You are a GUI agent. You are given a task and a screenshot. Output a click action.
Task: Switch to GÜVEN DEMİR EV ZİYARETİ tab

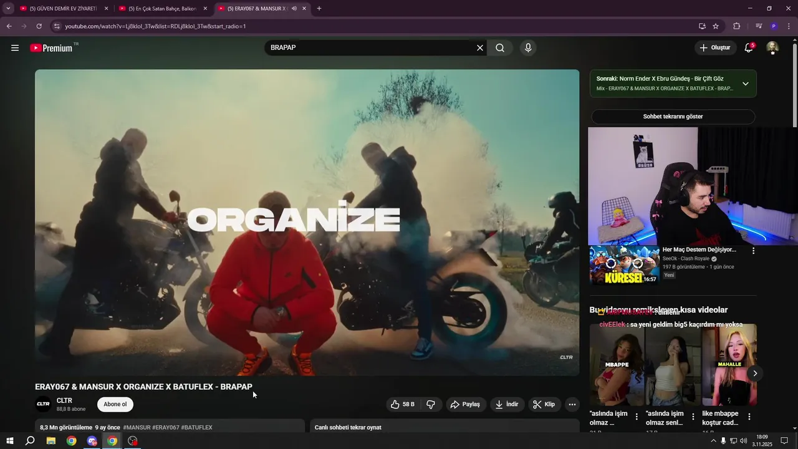pos(63,9)
